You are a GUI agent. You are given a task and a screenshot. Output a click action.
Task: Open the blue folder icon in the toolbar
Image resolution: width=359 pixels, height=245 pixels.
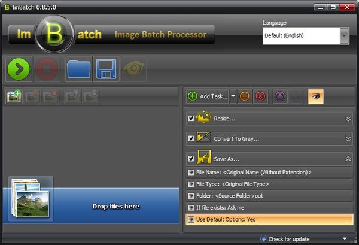coord(78,69)
